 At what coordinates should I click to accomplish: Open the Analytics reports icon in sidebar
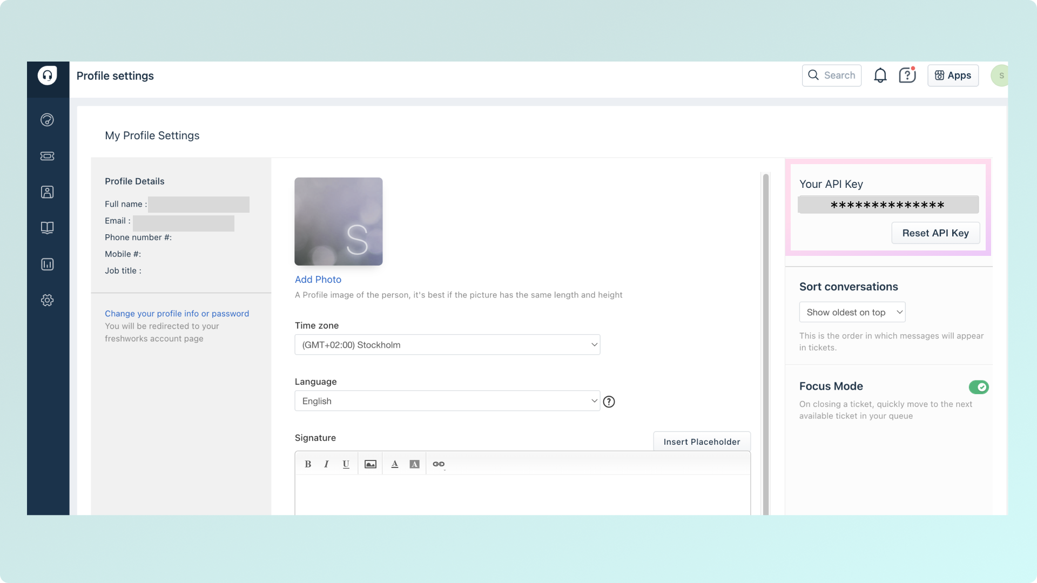[x=48, y=264]
